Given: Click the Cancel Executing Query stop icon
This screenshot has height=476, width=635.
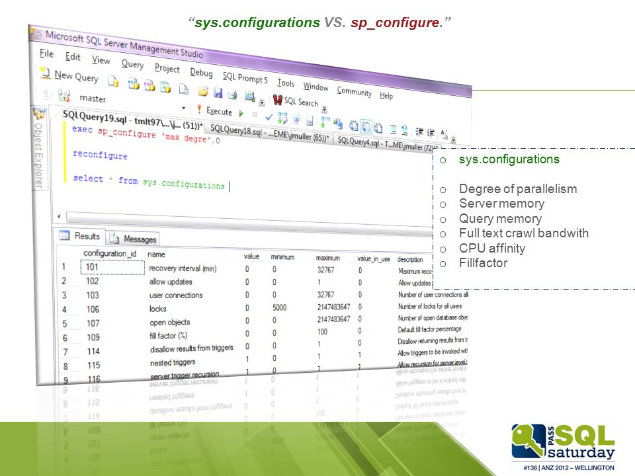Looking at the screenshot, I should coord(255,114).
